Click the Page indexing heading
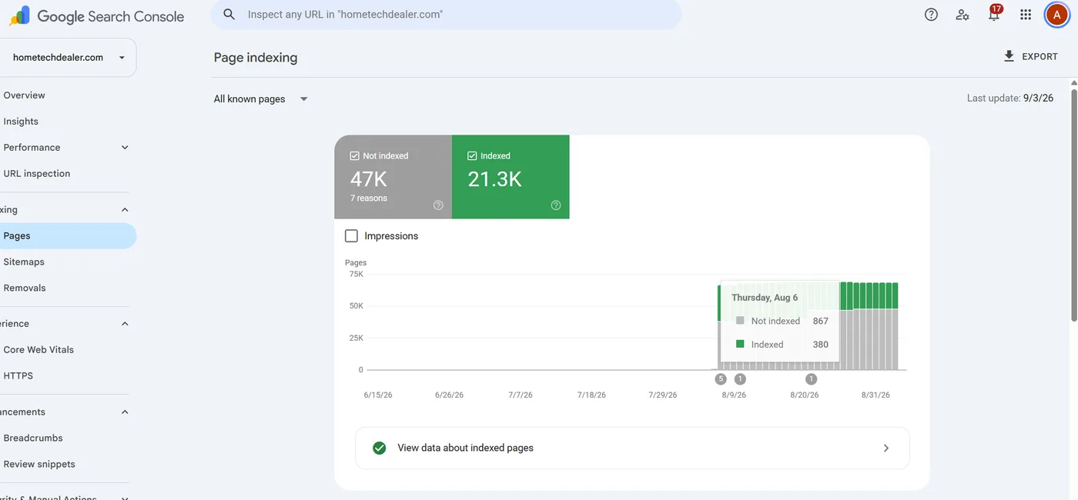Viewport: 1078px width, 500px height. [256, 58]
